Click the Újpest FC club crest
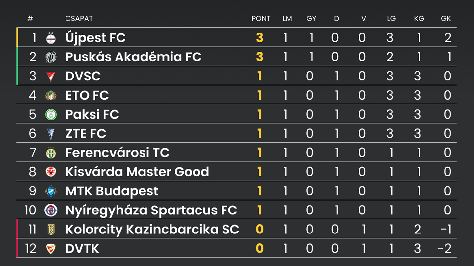Image resolution: width=474 pixels, height=266 pixels. pos(51,38)
